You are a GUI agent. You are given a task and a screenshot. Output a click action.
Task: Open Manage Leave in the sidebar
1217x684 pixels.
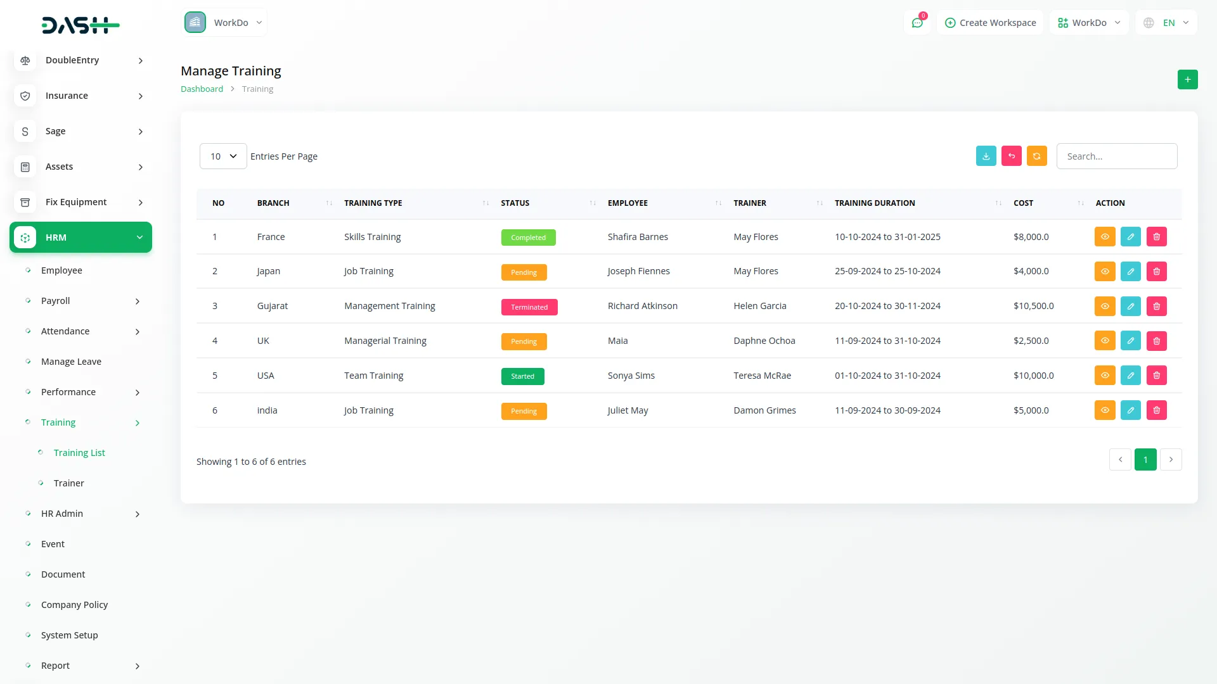(x=71, y=362)
